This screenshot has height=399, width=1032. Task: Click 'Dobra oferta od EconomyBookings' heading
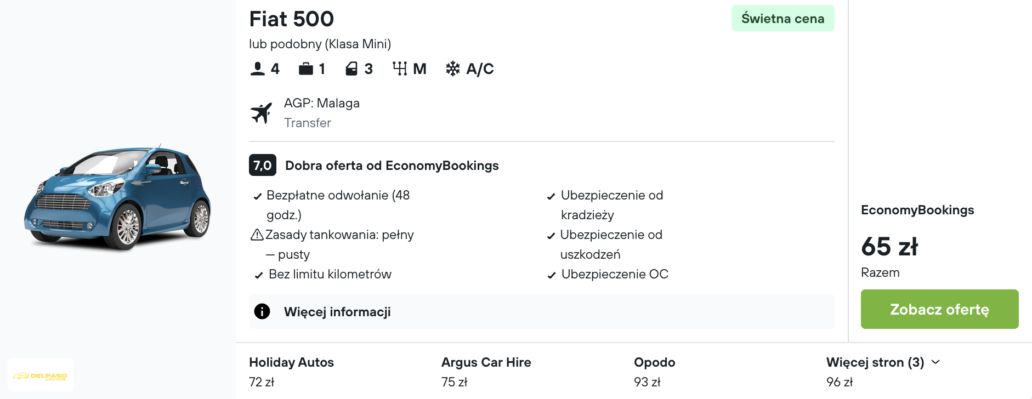(x=392, y=166)
